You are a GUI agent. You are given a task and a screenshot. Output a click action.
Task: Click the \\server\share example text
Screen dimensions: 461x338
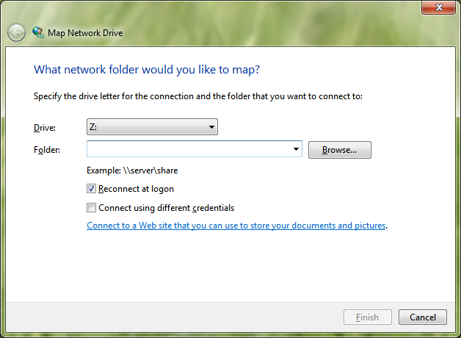tap(150, 170)
